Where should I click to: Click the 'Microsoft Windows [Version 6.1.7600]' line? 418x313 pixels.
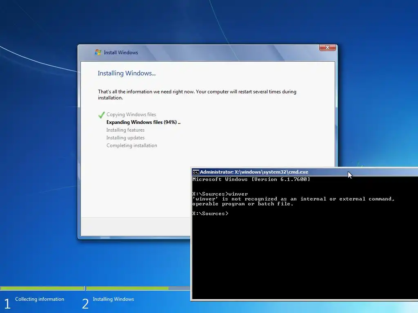tap(251, 179)
